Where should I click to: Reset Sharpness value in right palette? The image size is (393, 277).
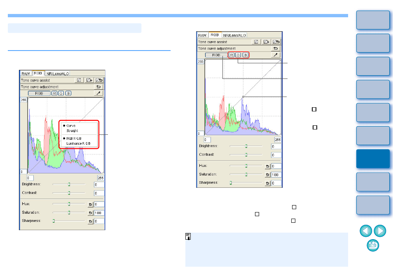(x=268, y=183)
